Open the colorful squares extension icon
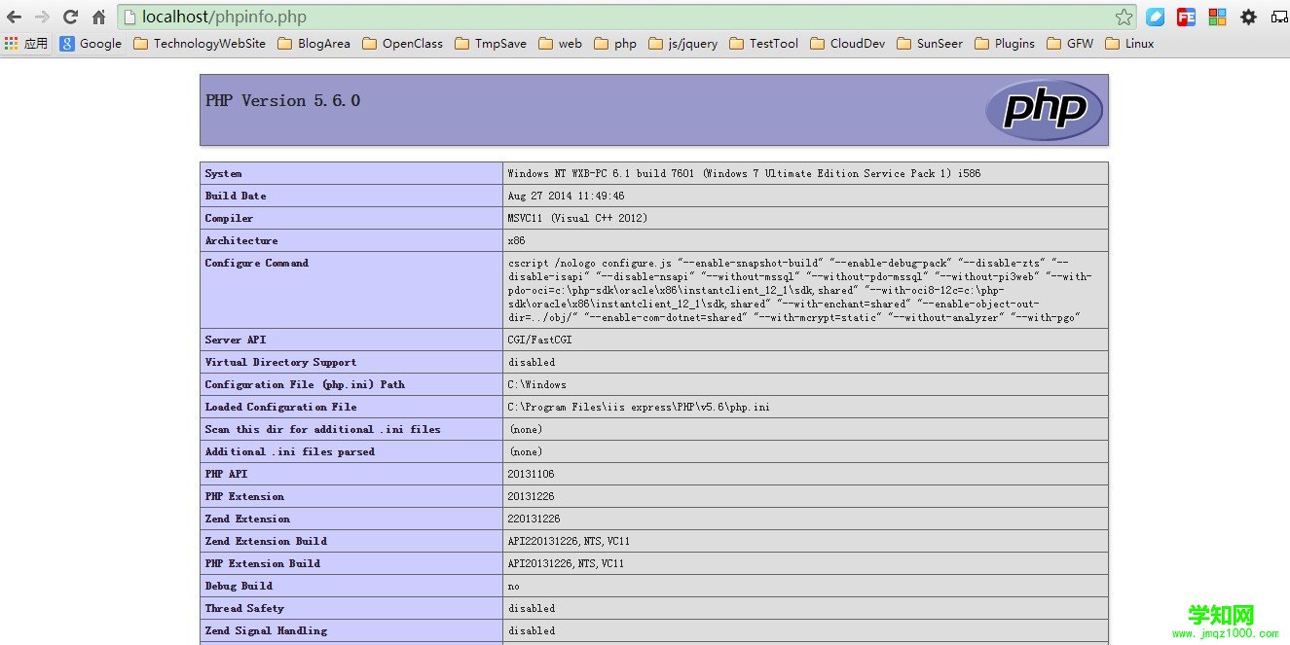Screen dimensions: 1290x645 pos(1217,17)
